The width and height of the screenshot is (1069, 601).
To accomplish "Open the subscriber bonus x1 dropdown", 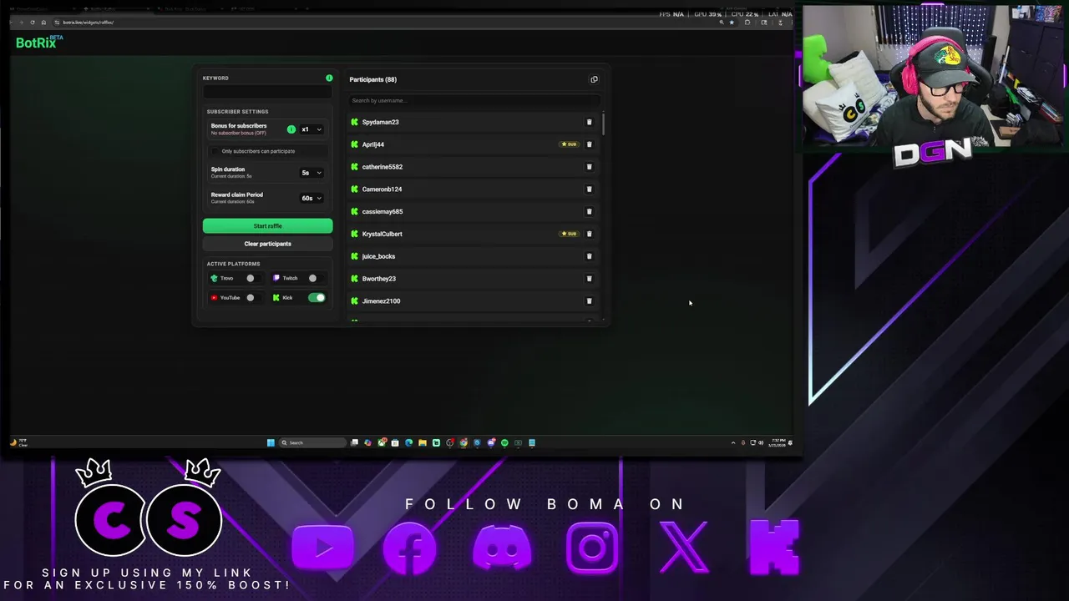I will point(311,129).
